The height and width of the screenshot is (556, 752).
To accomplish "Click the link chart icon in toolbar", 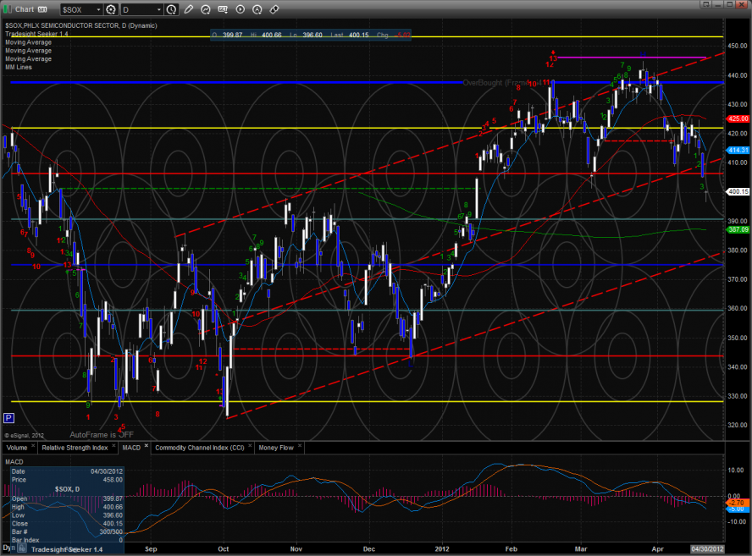I will pos(274,9).
